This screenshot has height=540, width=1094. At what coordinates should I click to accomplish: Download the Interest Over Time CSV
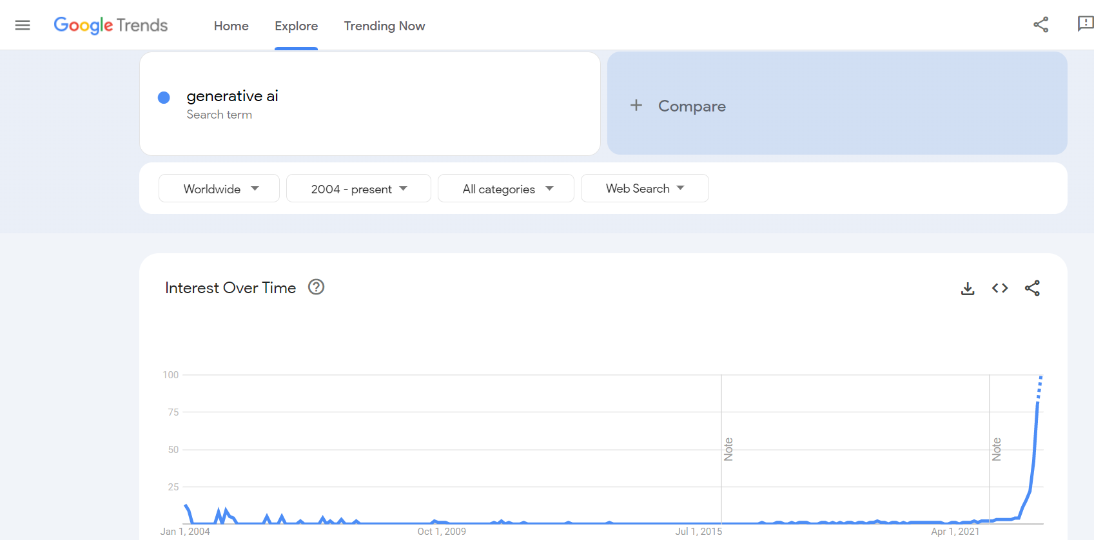tap(967, 289)
